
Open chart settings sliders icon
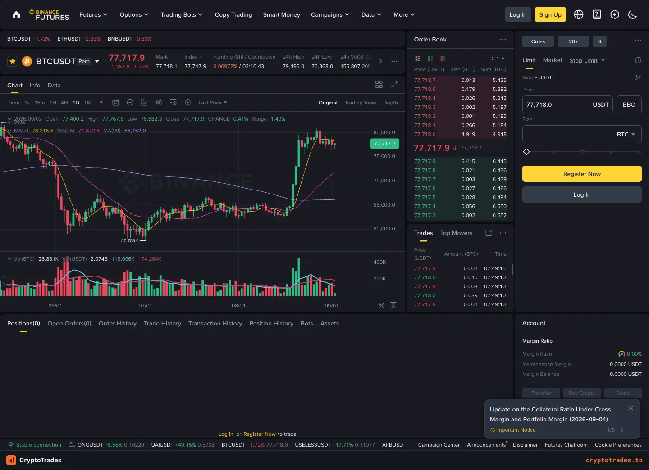click(173, 103)
